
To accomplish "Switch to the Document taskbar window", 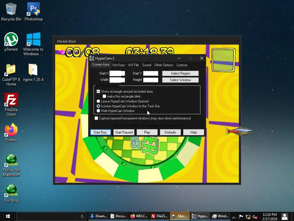I will (119, 216).
